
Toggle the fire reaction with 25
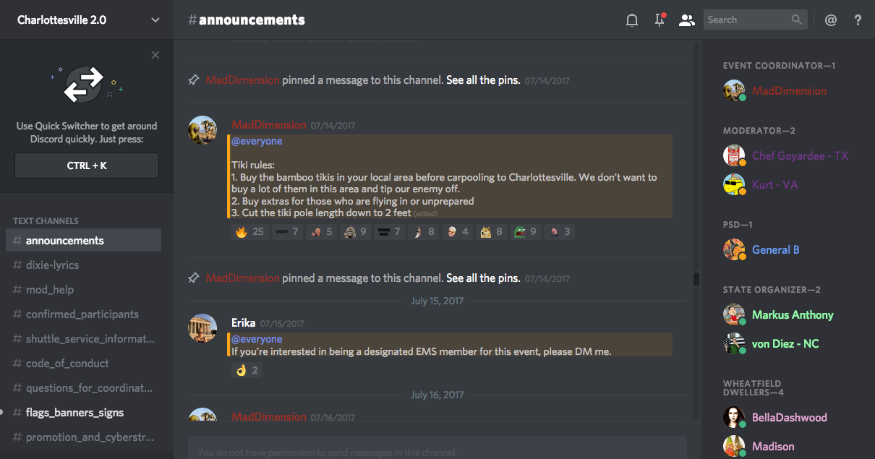pos(249,232)
